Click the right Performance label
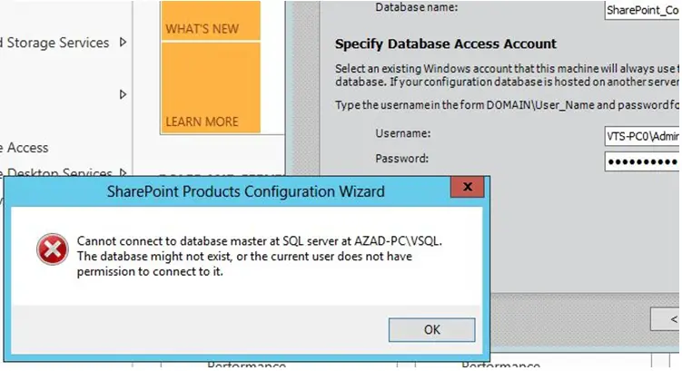The image size is (682, 371). pyautogui.click(x=500, y=365)
